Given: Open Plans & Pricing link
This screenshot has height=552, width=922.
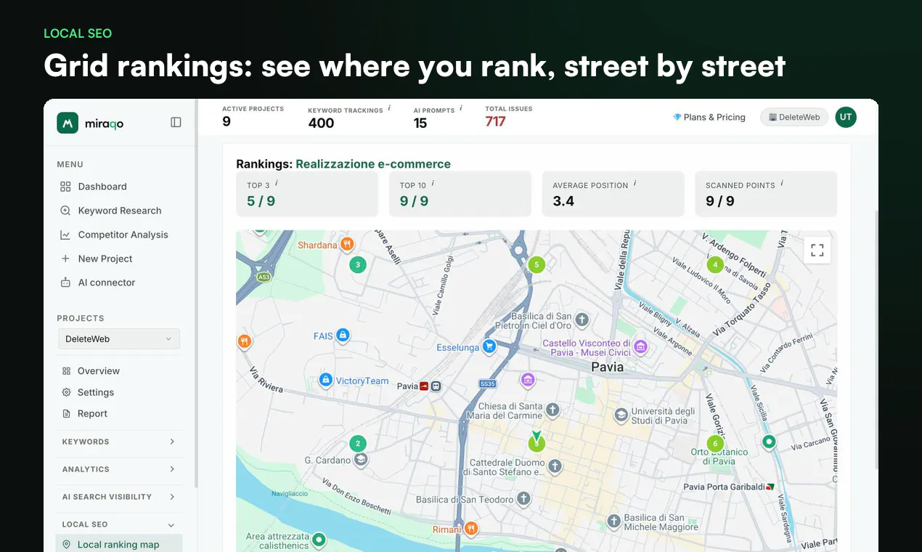Looking at the screenshot, I should pos(709,117).
